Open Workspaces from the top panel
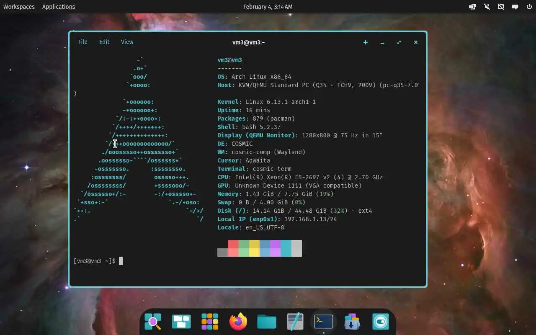 (x=19, y=7)
